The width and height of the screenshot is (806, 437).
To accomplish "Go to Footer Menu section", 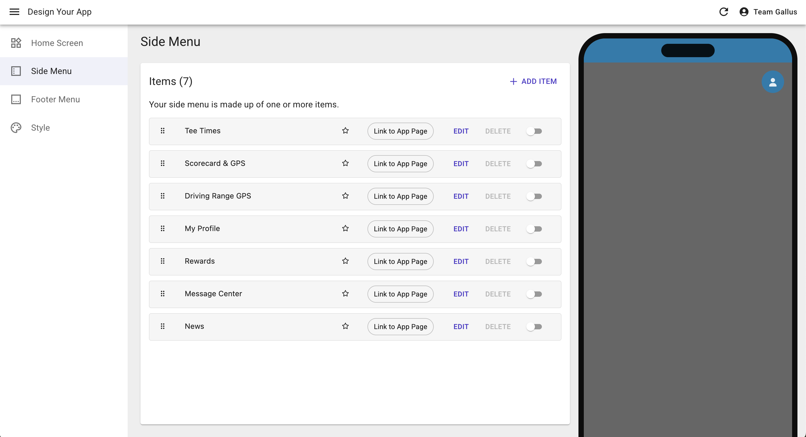I will coord(55,99).
